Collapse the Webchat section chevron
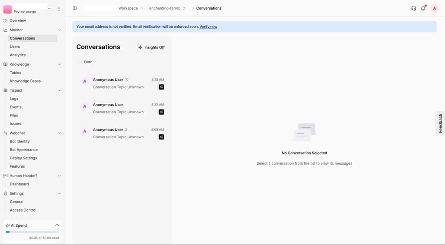 click(x=59, y=133)
